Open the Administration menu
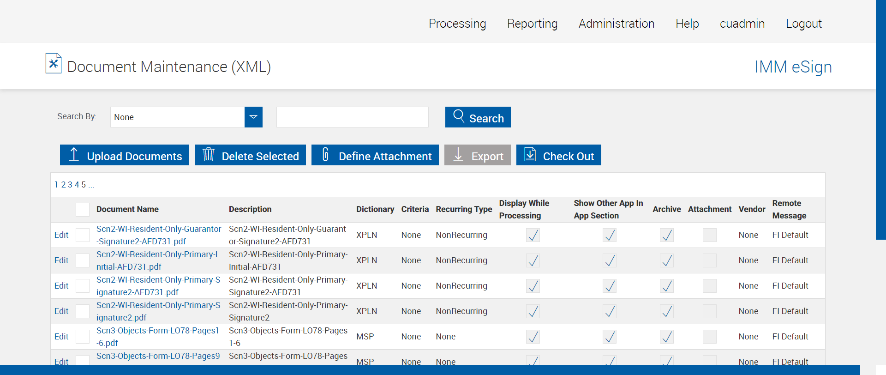 (x=617, y=24)
